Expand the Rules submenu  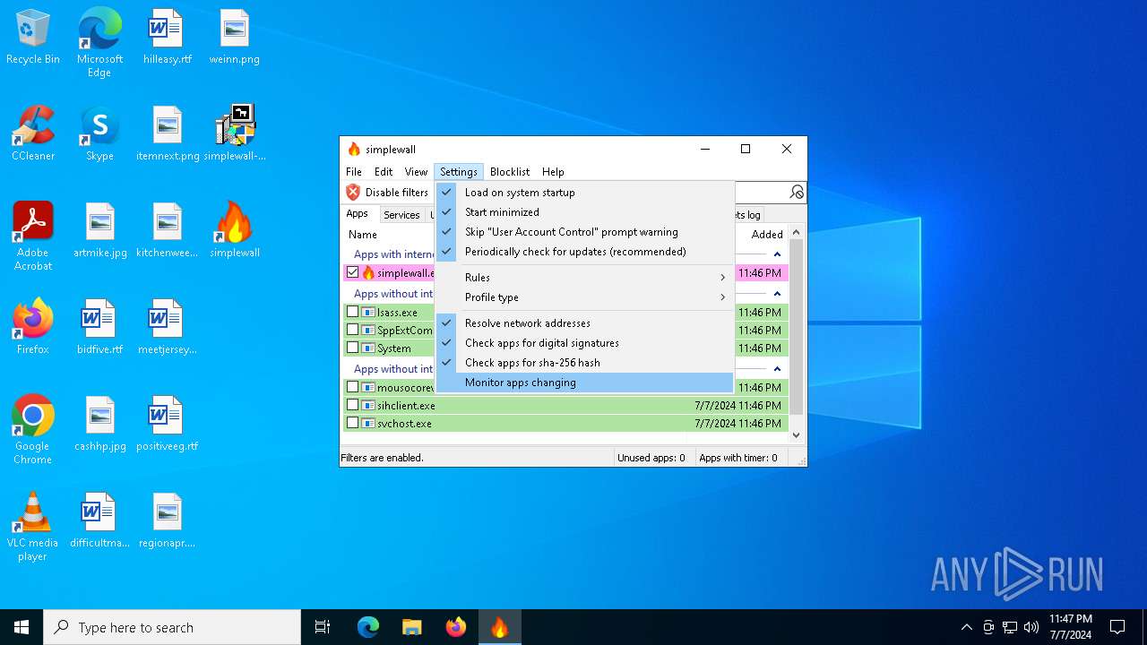(584, 278)
